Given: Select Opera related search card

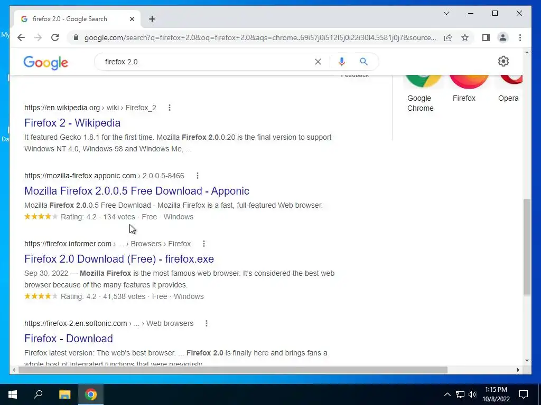Looking at the screenshot, I should click(x=509, y=89).
